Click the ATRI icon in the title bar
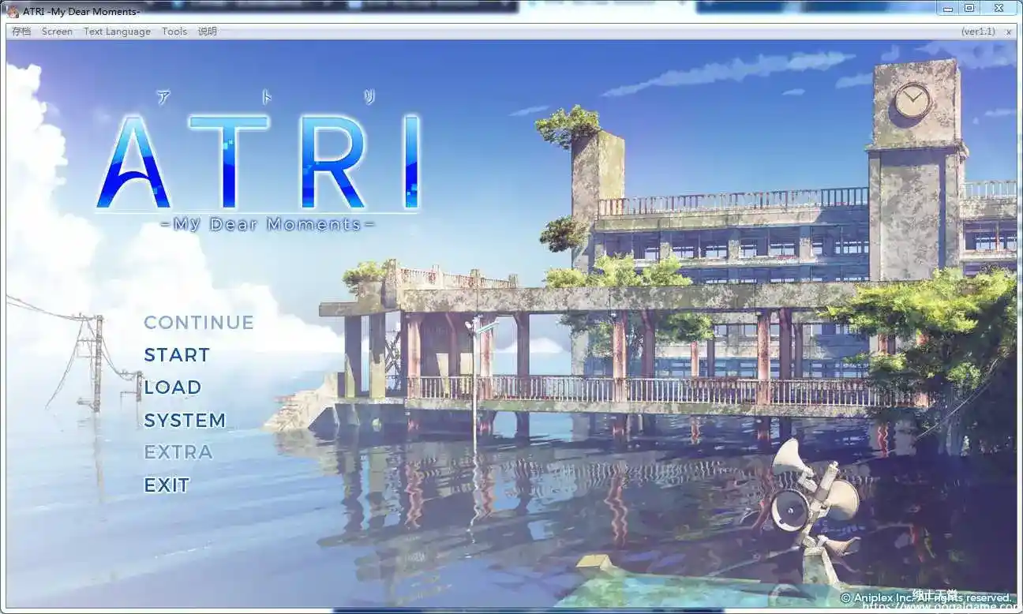Image resolution: width=1023 pixels, height=614 pixels. [x=13, y=9]
